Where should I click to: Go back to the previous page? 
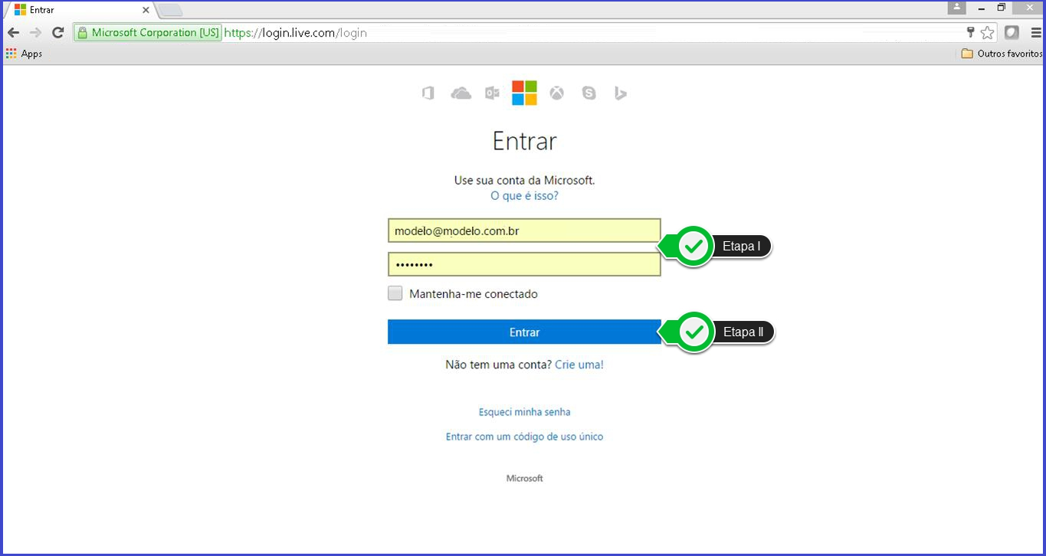point(13,33)
